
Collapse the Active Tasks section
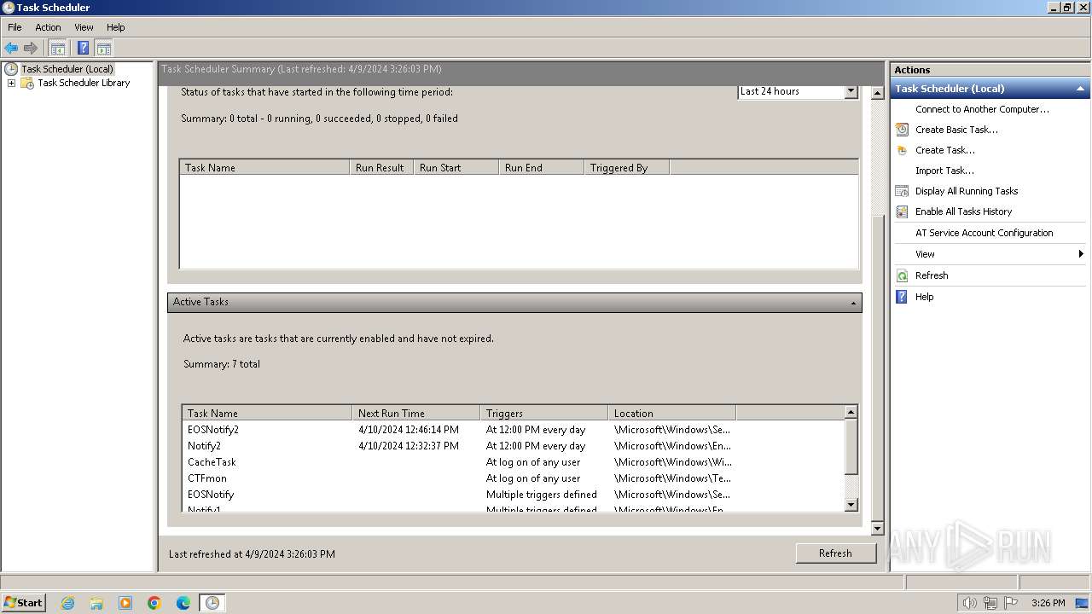854,303
